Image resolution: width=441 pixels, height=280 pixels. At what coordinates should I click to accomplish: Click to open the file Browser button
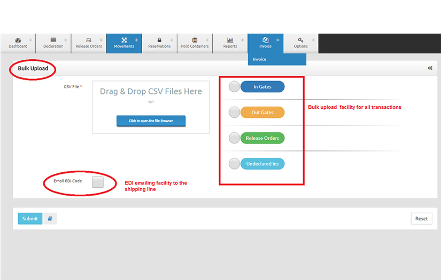tap(151, 121)
